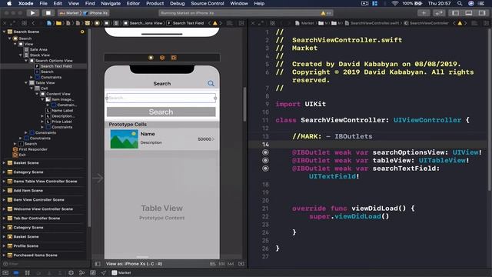Click the Align constraints button
492x277 pixels.
pos(213,264)
